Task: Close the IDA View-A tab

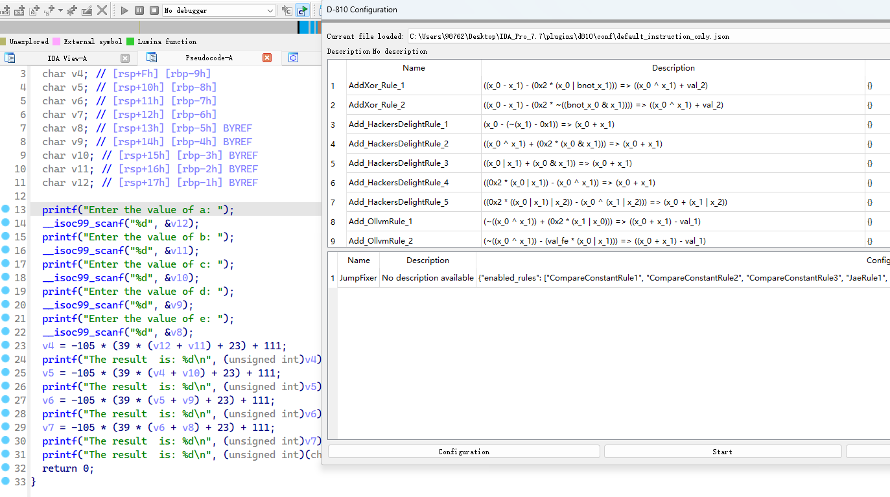Action: pos(125,58)
